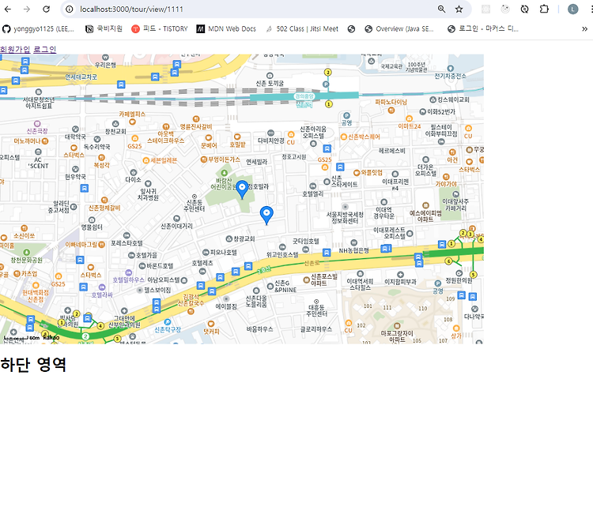Click the 신촌G&PNINE map icon
This screenshot has height=514, width=593.
[x=270, y=287]
